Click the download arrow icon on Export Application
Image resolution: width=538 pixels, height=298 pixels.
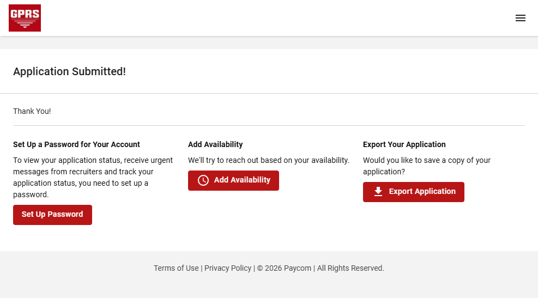(378, 192)
